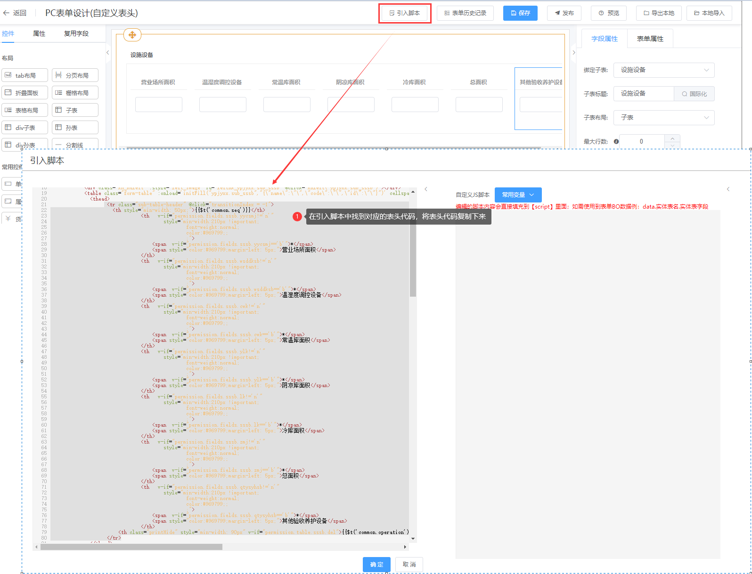Click the orange drag-move handle icon
This screenshot has height=574, width=752.
pos(132,35)
